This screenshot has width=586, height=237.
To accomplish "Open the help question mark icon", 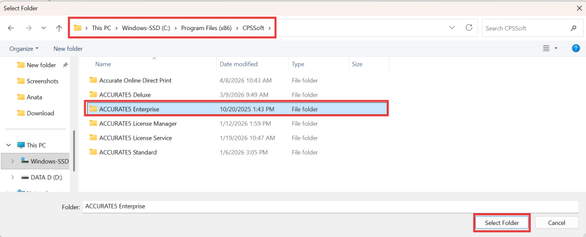I will 576,48.
